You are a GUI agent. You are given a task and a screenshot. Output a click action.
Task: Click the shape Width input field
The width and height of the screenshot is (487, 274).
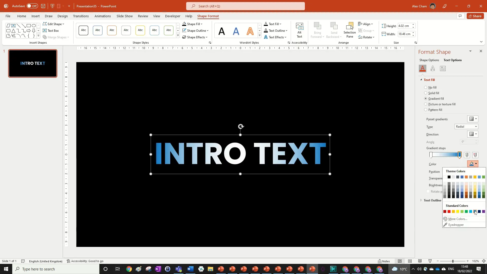[404, 34]
